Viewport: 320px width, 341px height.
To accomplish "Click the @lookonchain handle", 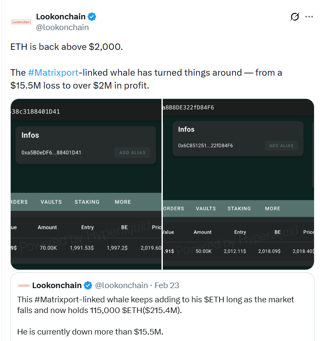I will click(62, 28).
